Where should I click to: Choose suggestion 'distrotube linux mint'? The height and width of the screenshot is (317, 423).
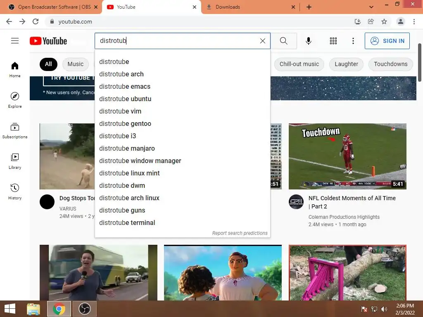[182, 173]
